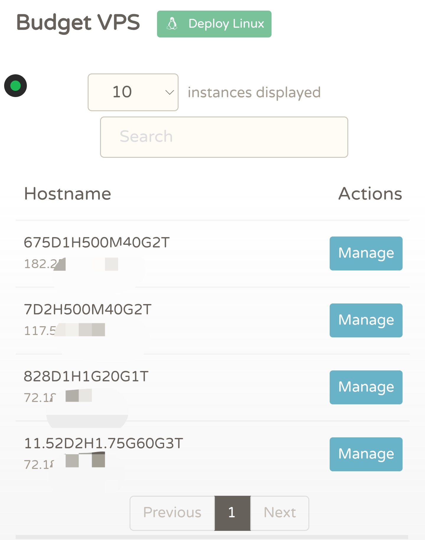Manage the 11.52D2H1.75G60G3T instance

tap(366, 454)
